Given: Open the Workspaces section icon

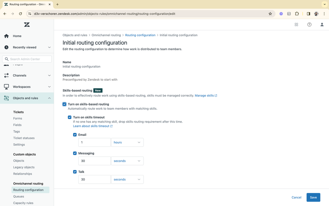Looking at the screenshot, I should (6, 87).
